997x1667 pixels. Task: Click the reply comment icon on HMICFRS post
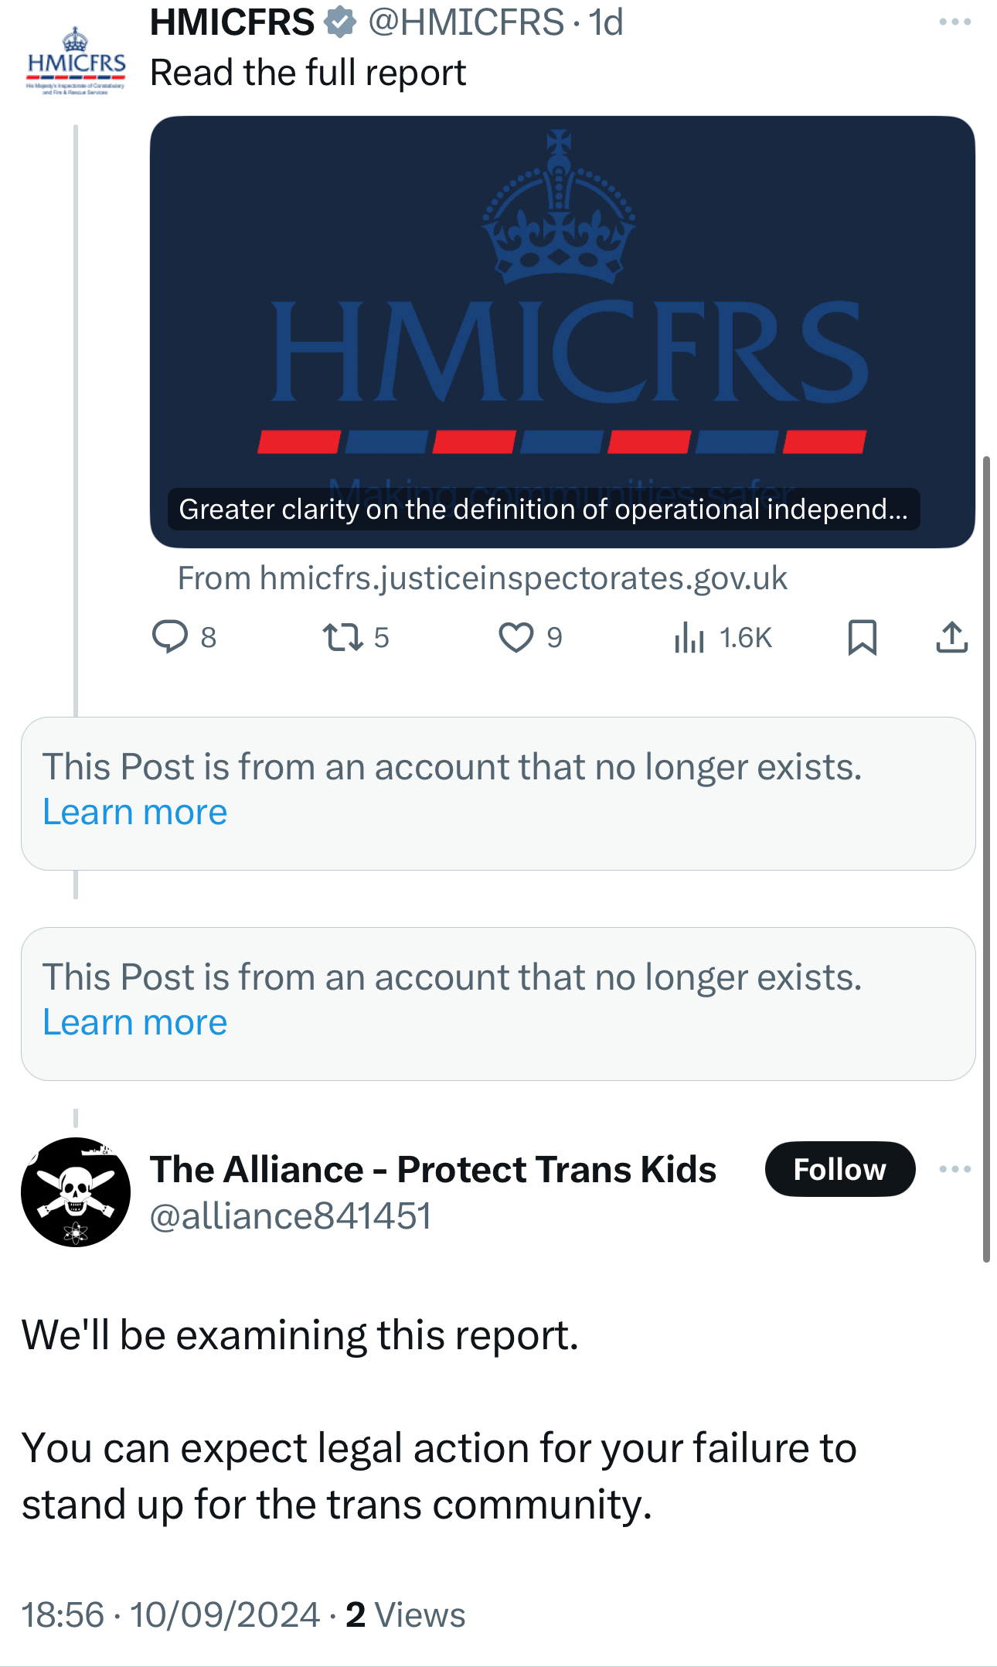coord(170,637)
